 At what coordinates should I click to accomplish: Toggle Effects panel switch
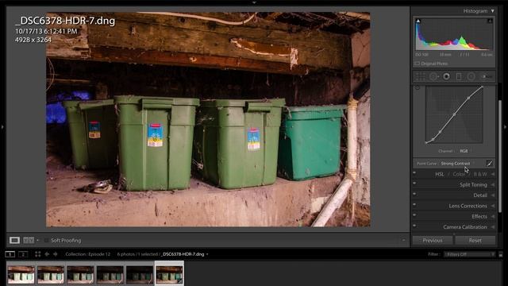coord(414,215)
